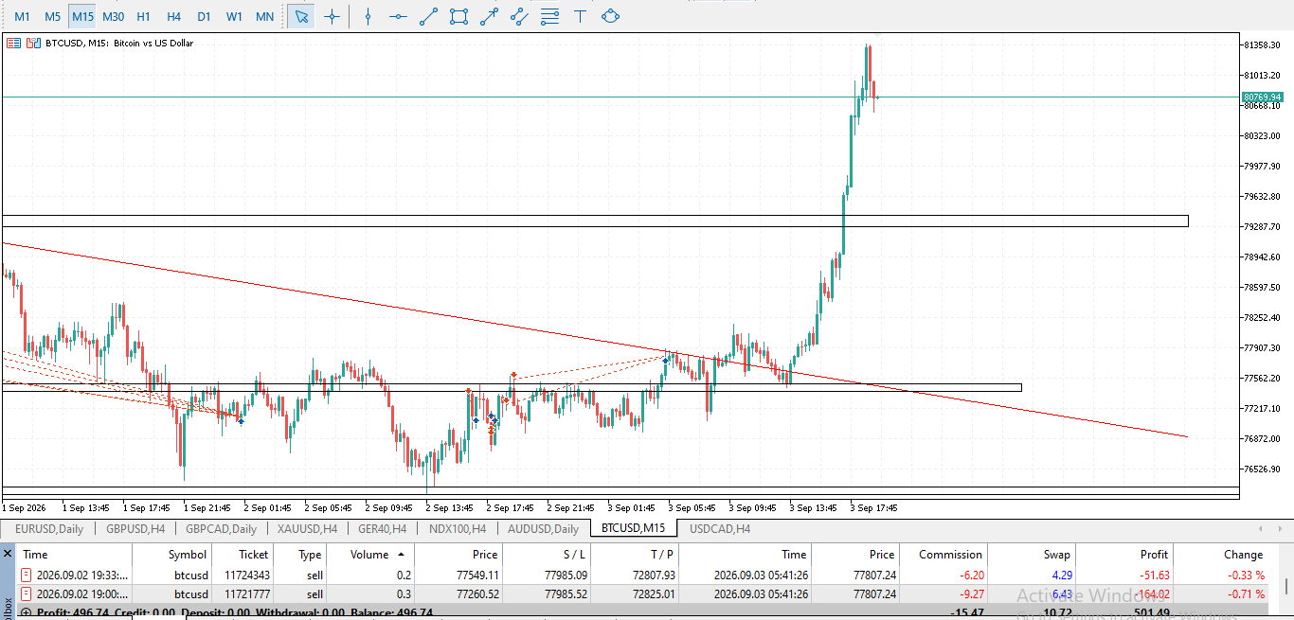Select the Fibonacci retracement tool
This screenshot has width=1294, height=620.
coord(550,16)
